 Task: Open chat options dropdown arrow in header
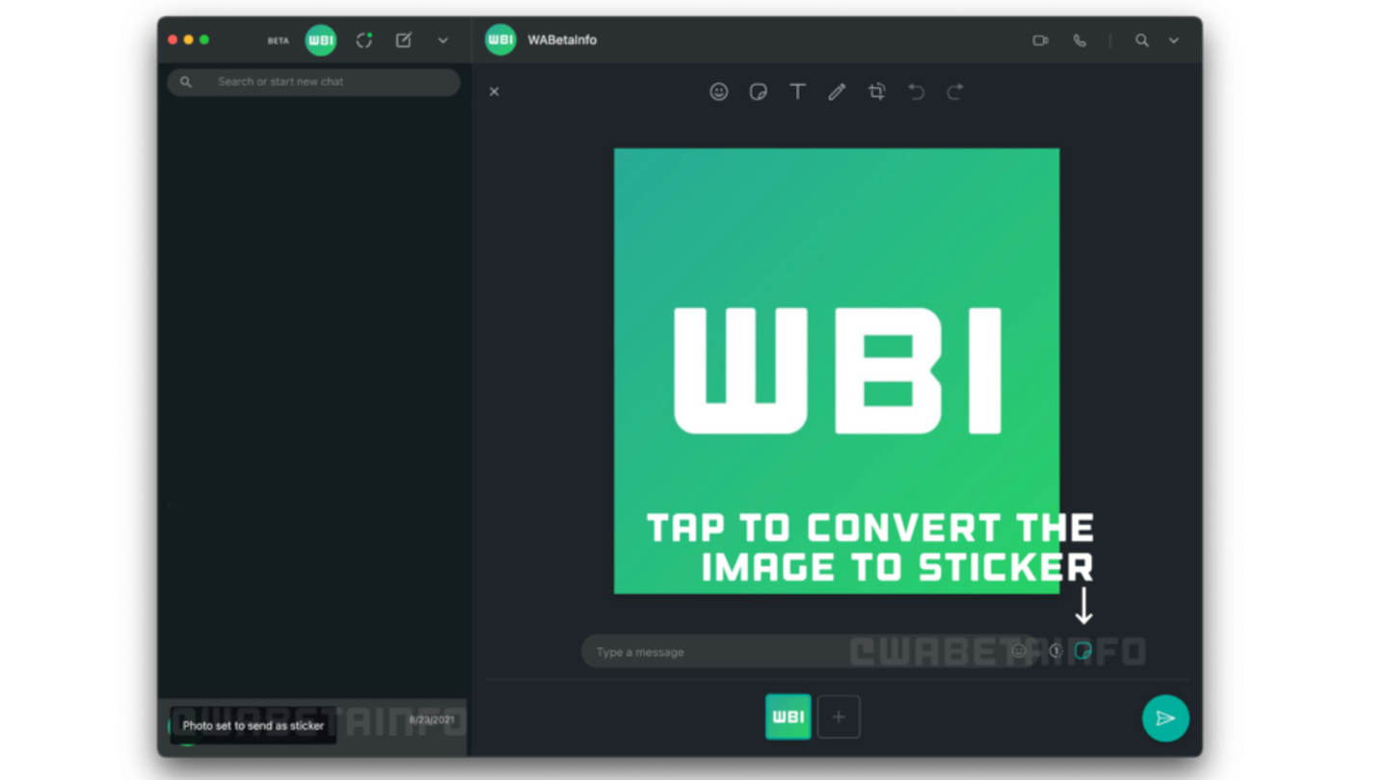tap(1174, 40)
